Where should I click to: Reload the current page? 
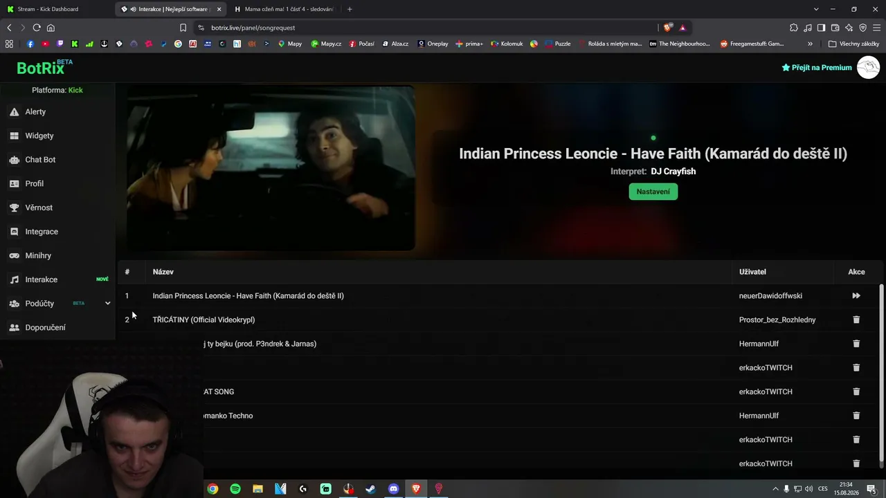click(x=37, y=28)
